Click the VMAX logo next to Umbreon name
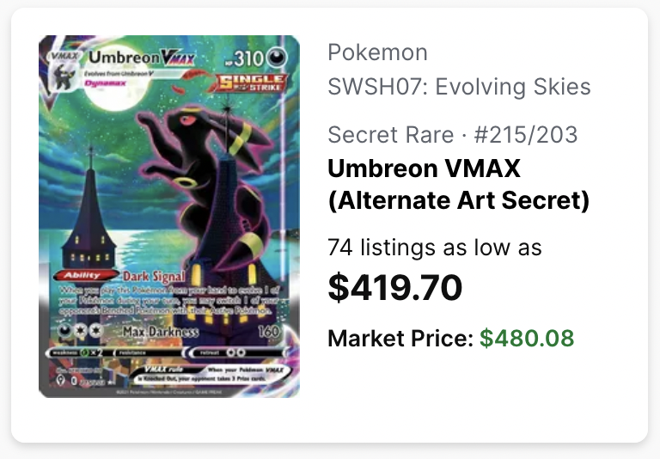This screenshot has width=660, height=459. click(179, 58)
